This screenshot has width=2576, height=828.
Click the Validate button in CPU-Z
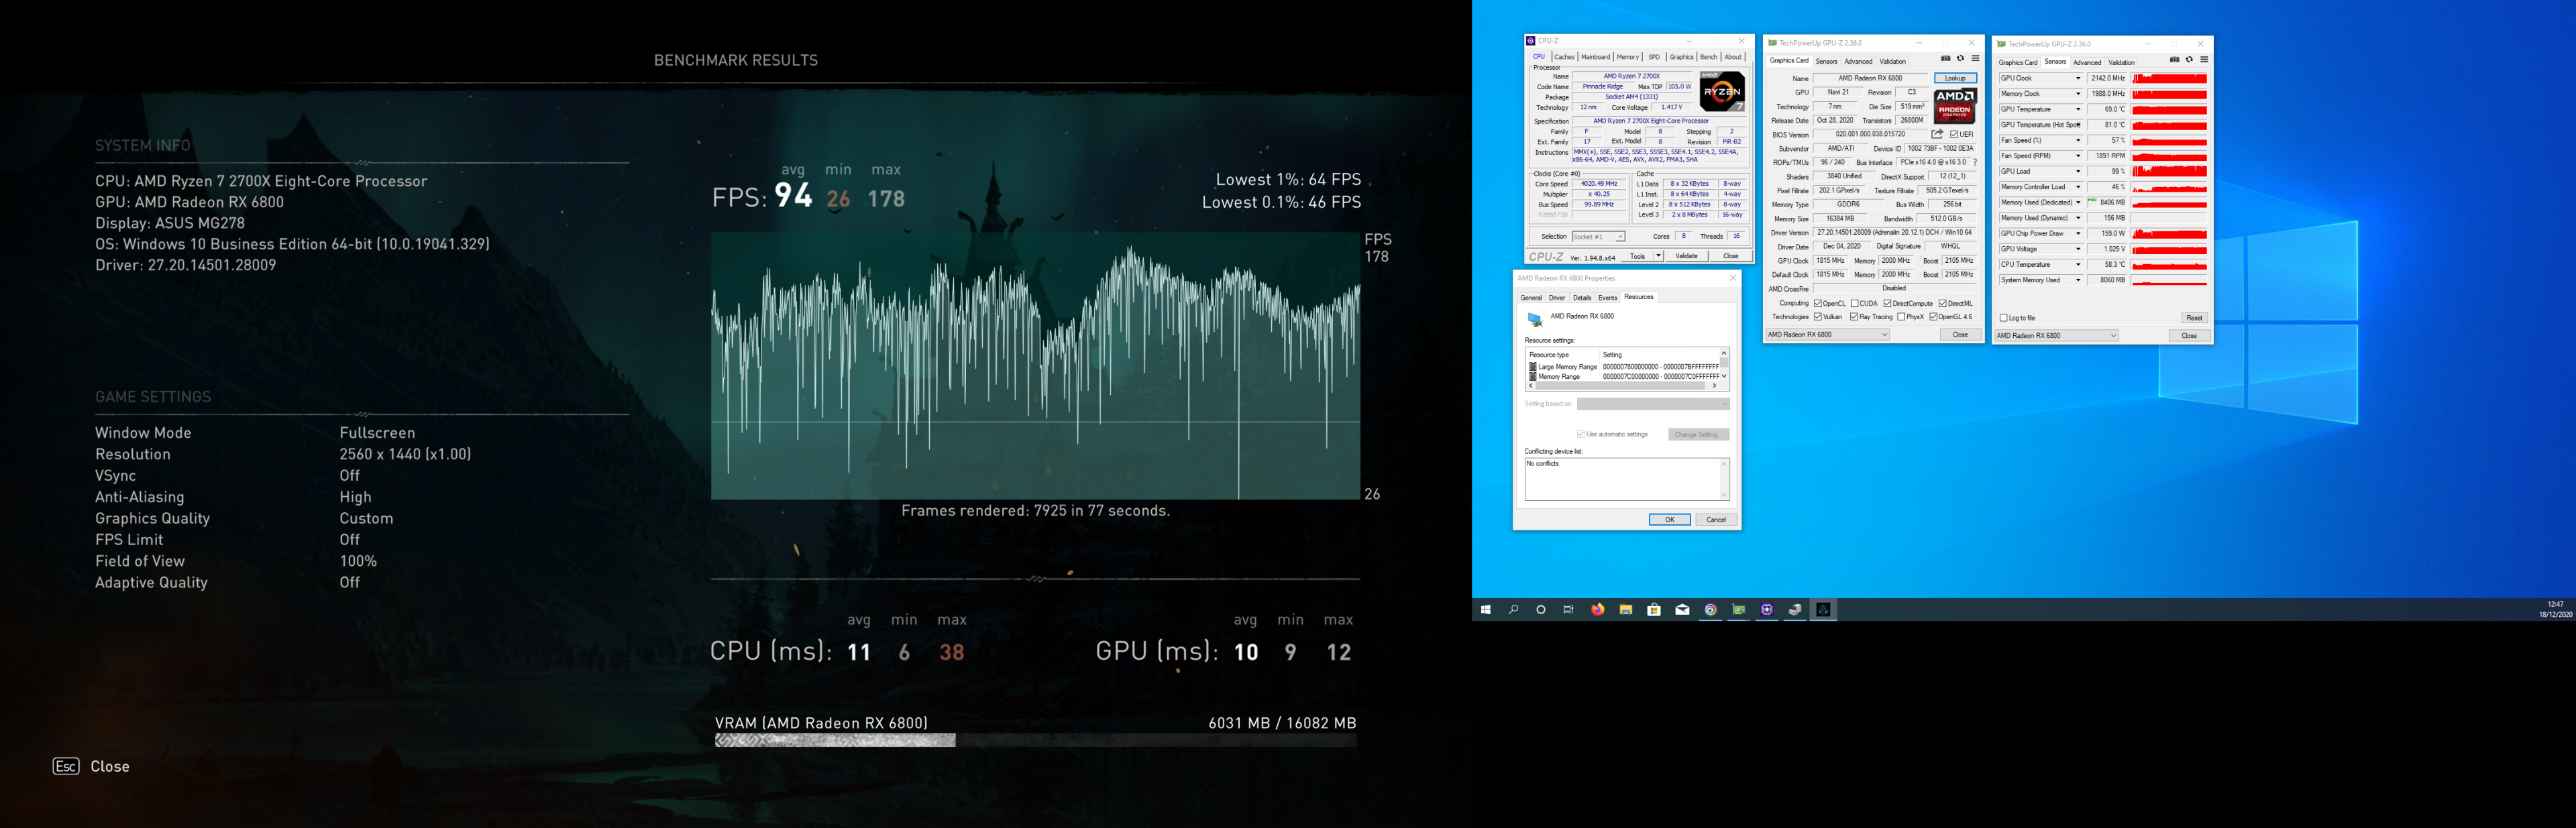click(1686, 256)
